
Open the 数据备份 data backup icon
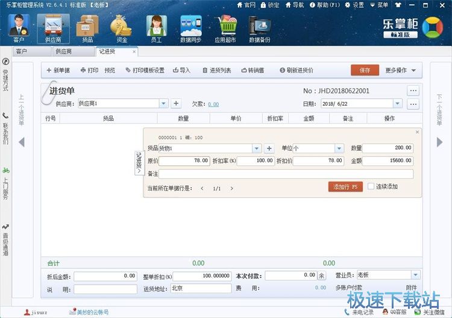[x=260, y=28]
